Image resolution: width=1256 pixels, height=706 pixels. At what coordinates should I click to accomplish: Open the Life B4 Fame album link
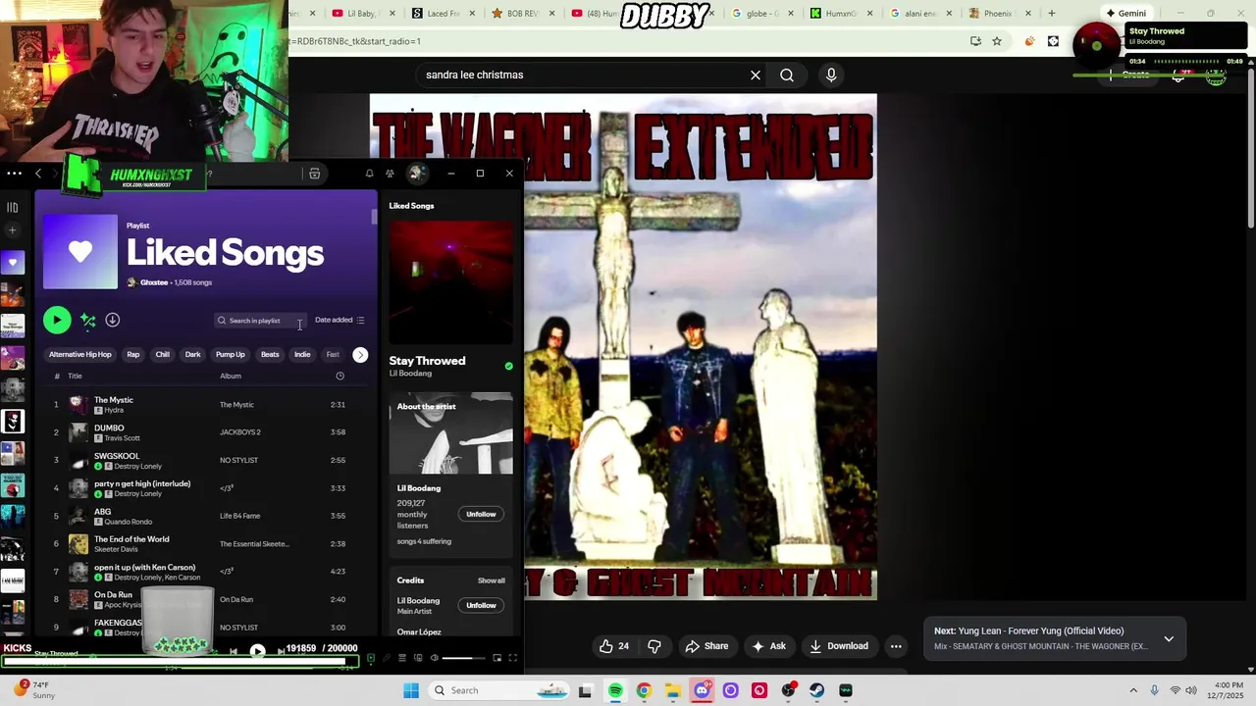point(240,516)
